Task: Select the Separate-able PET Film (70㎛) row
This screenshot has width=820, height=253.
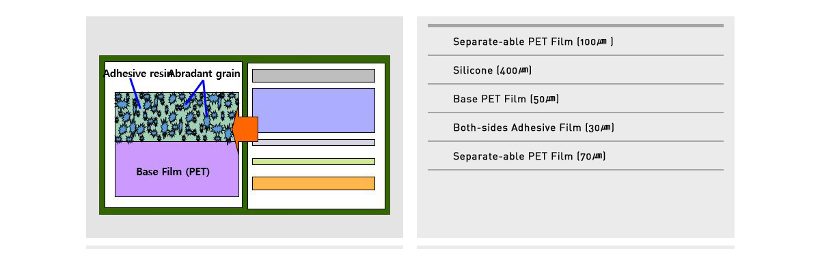Action: pyautogui.click(x=575, y=156)
